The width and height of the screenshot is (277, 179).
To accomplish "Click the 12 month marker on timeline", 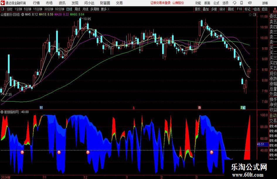I will coord(86,177).
